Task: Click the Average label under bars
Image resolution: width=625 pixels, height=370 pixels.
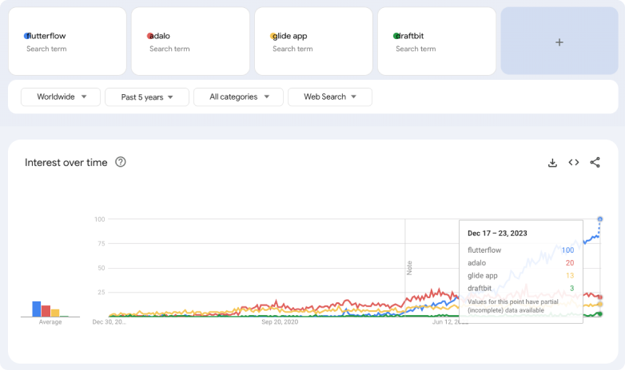Action: click(x=50, y=322)
